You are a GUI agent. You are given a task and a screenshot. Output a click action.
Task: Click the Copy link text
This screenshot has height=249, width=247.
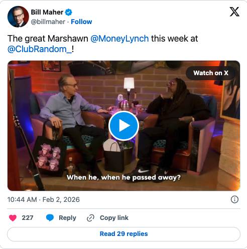click(x=114, y=218)
